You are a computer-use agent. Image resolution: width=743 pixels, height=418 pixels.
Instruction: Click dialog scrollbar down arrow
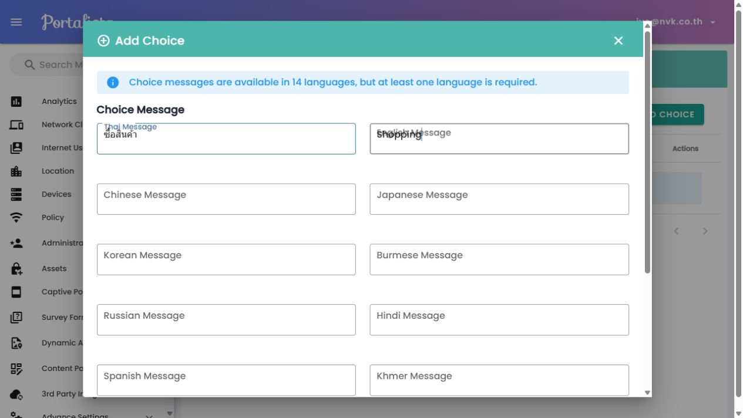[x=647, y=393]
